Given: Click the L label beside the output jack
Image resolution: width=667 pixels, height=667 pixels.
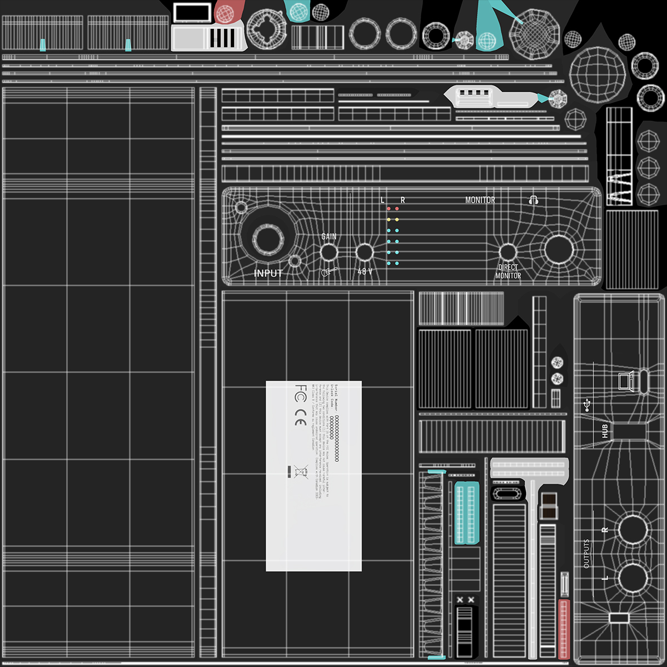Looking at the screenshot, I should point(605,578).
